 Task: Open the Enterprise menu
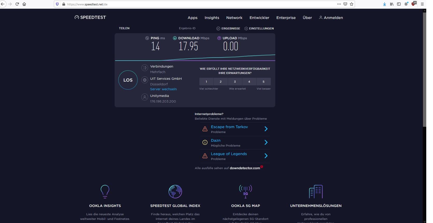[x=286, y=18]
